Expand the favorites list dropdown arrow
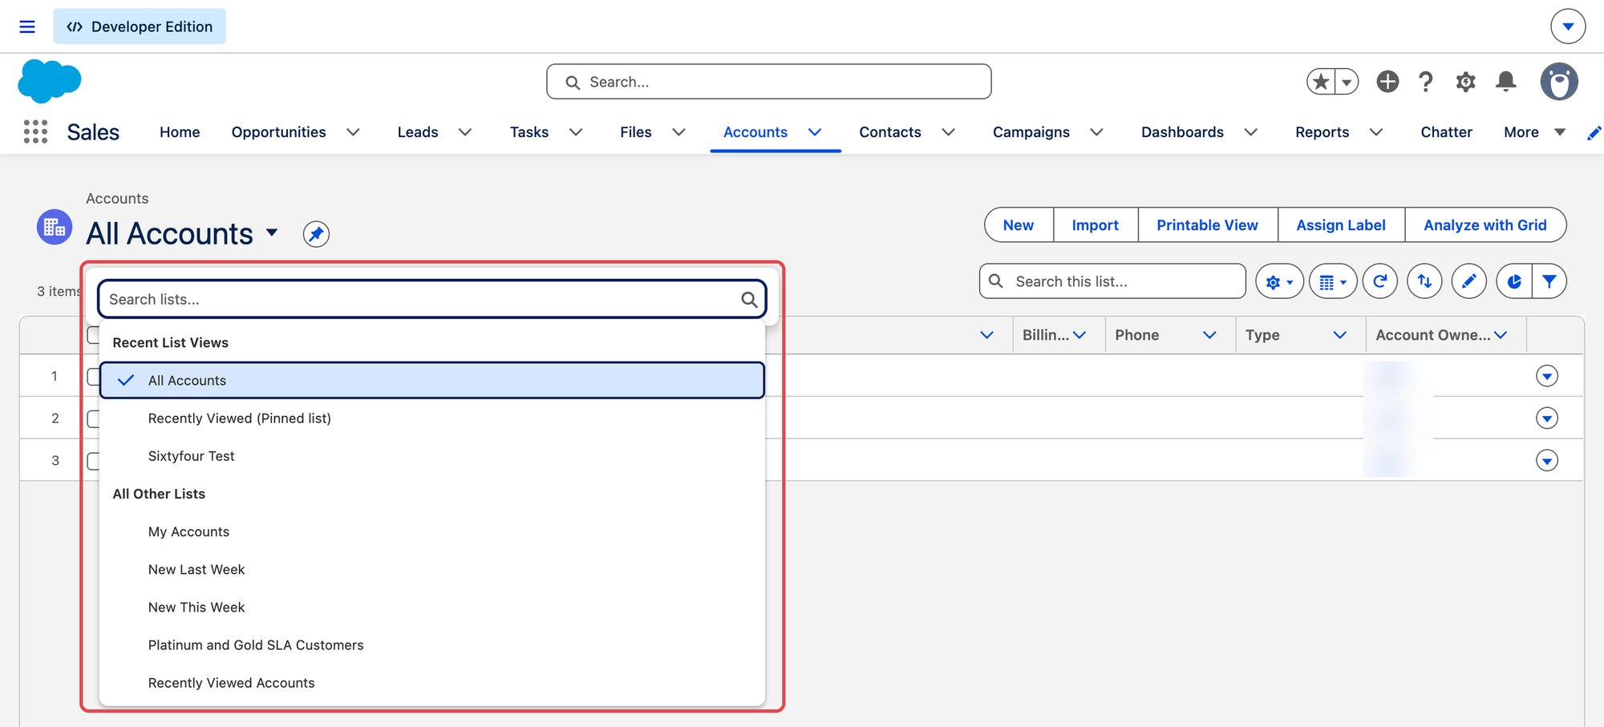The height and width of the screenshot is (727, 1604). click(x=1347, y=81)
